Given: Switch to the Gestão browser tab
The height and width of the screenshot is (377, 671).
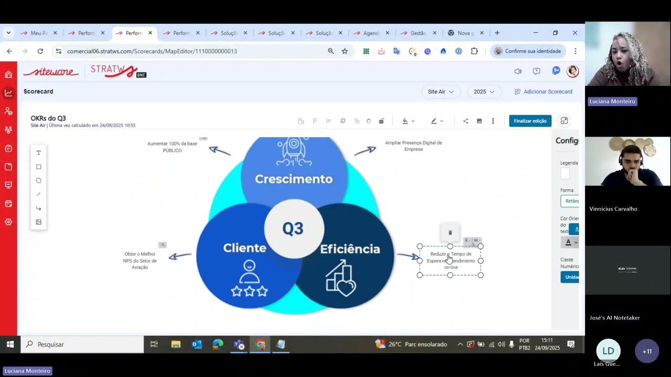Looking at the screenshot, I should (418, 33).
